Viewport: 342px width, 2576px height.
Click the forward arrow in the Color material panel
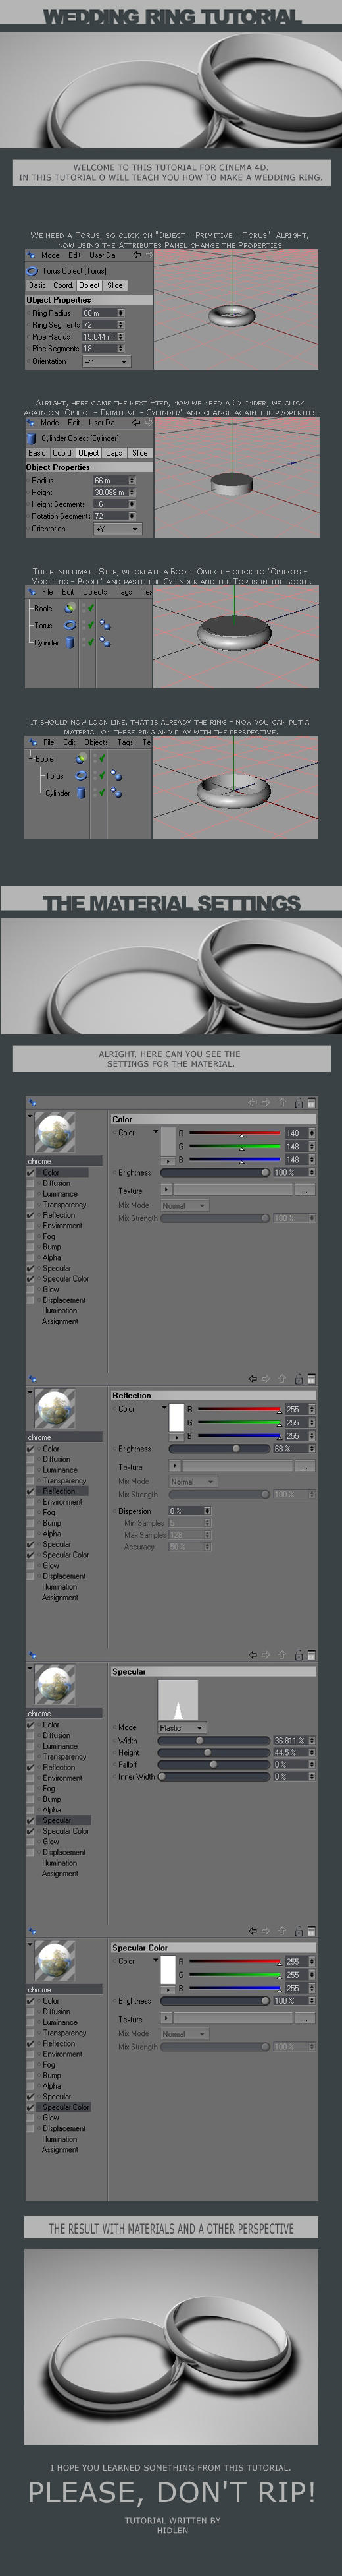tap(266, 1103)
